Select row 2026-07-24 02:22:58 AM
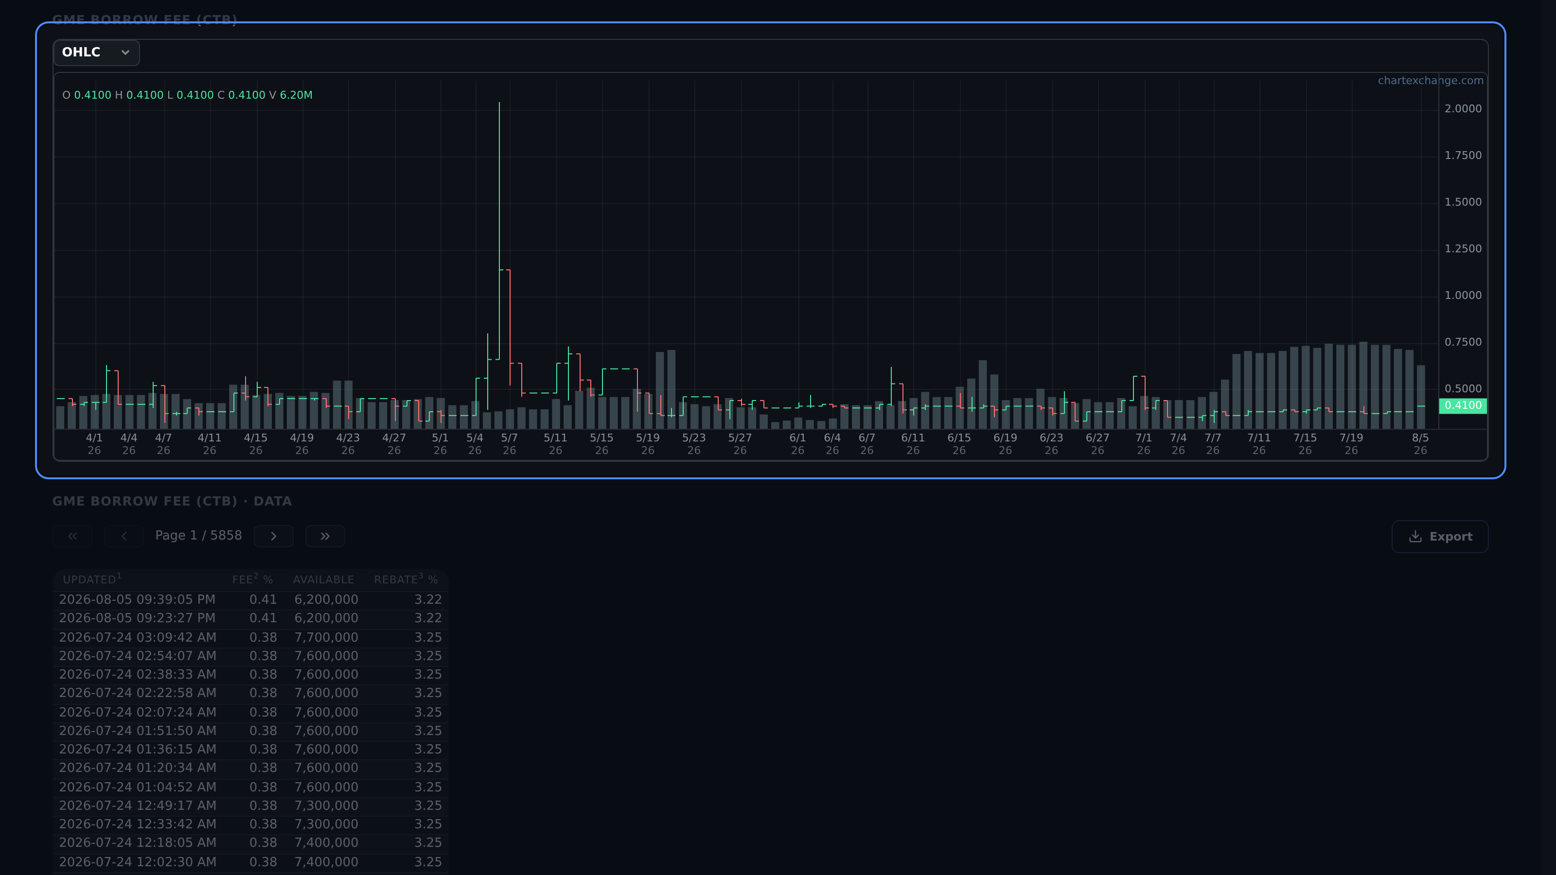 (x=251, y=693)
